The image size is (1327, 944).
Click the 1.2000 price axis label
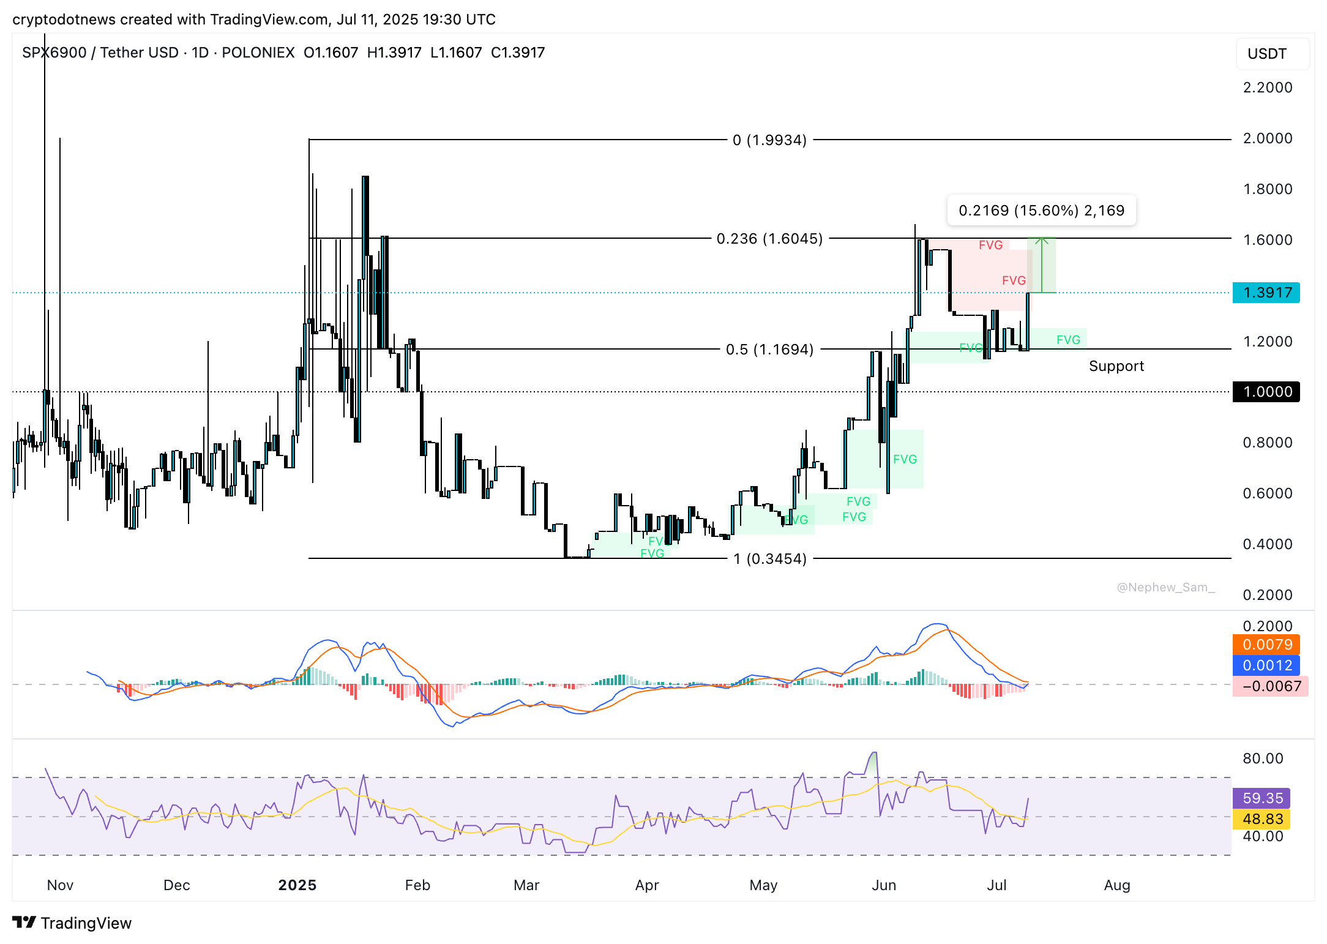[1268, 342]
